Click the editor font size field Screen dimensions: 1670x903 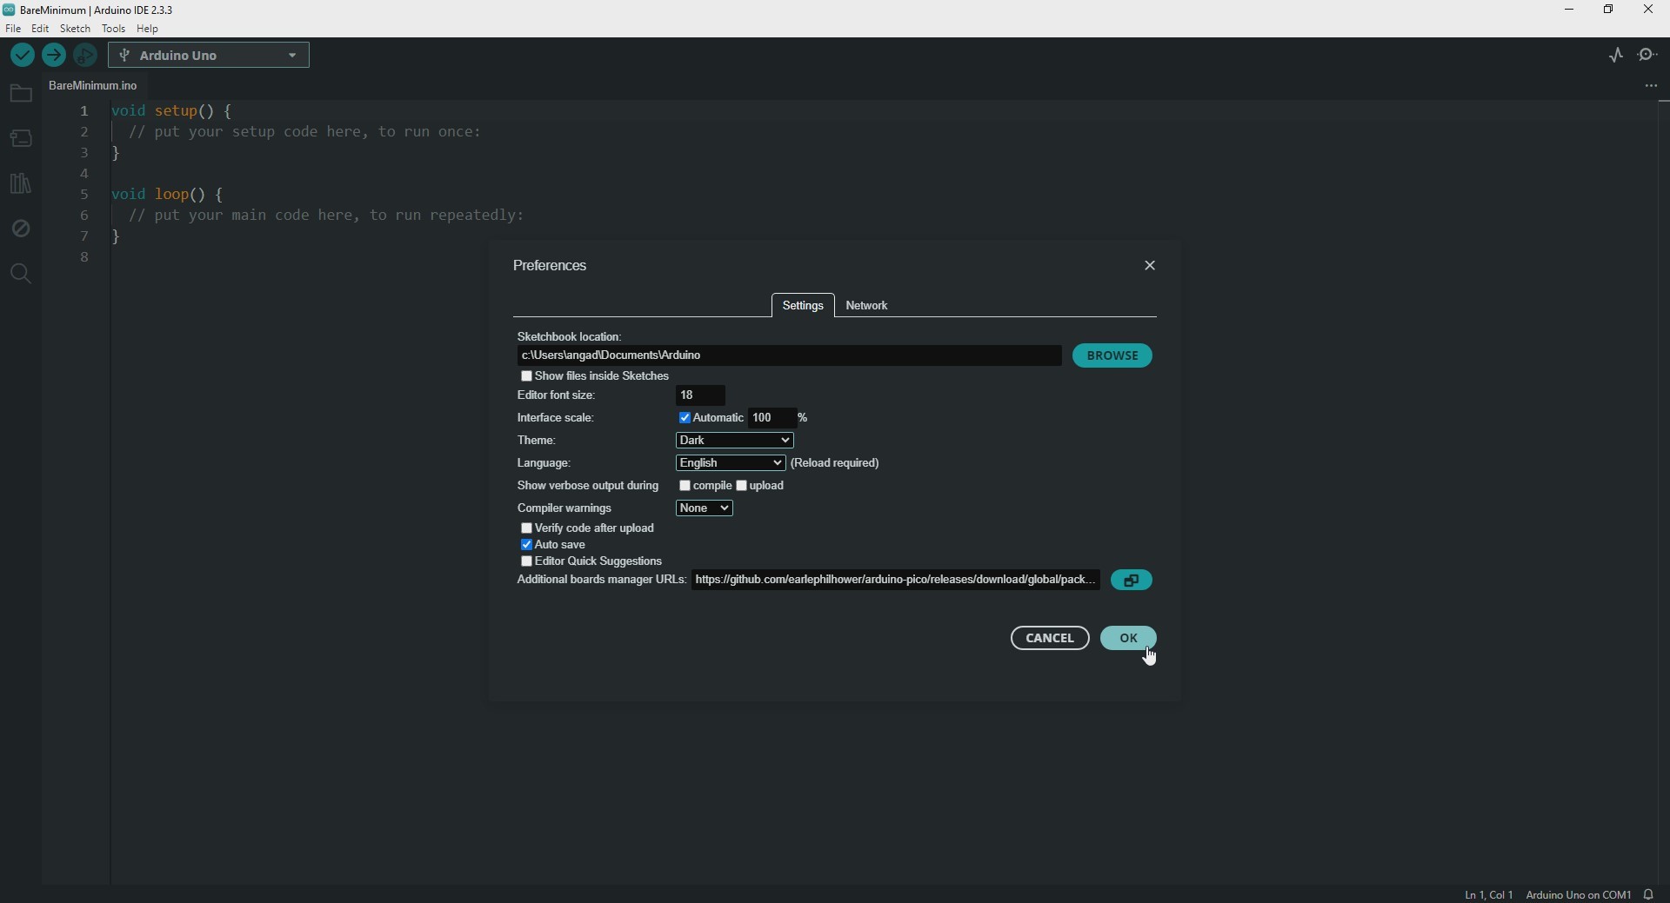(x=701, y=395)
